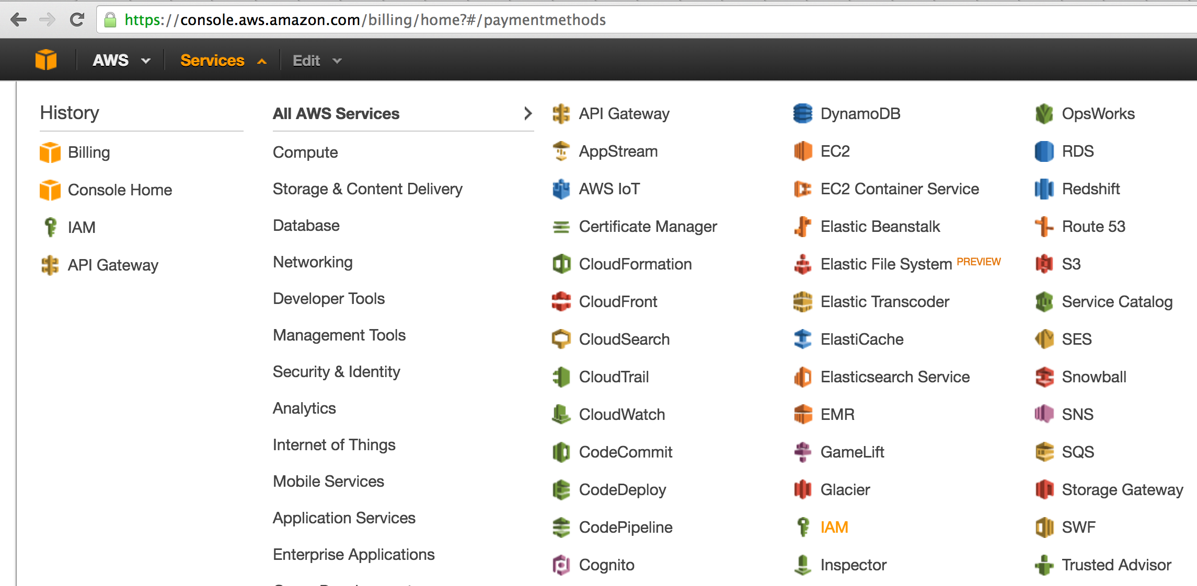Click the S3 bucket icon
Screen dimensions: 1197x586
(1044, 264)
